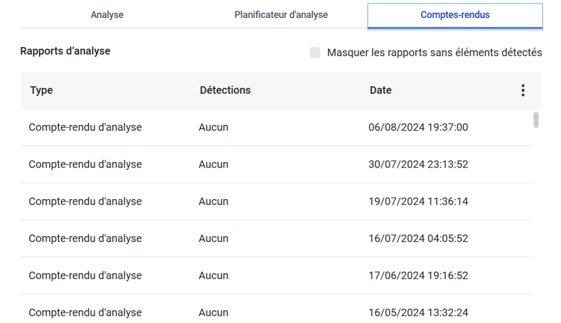Click 'Aucun' in the 17/06/2024 report row
This screenshot has width=561, height=323.
coord(213,275)
